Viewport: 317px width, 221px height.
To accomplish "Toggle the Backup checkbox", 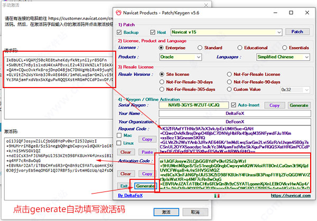I will tap(119, 32).
